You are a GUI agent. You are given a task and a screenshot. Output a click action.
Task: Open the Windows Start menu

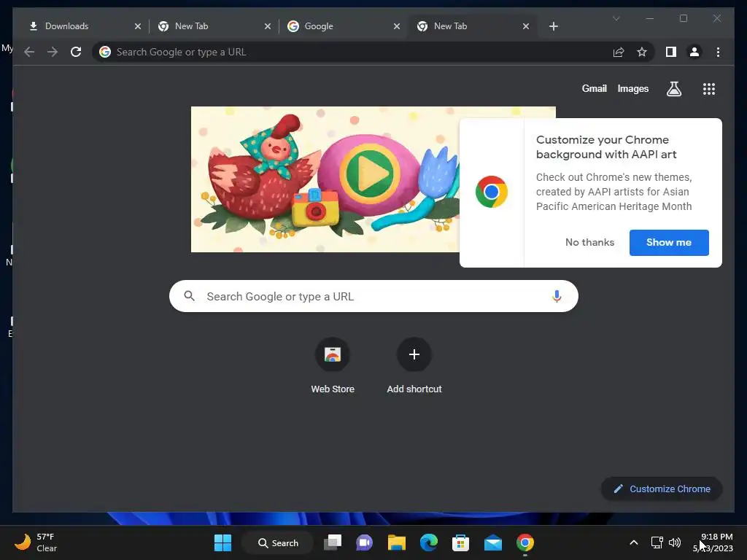point(222,542)
